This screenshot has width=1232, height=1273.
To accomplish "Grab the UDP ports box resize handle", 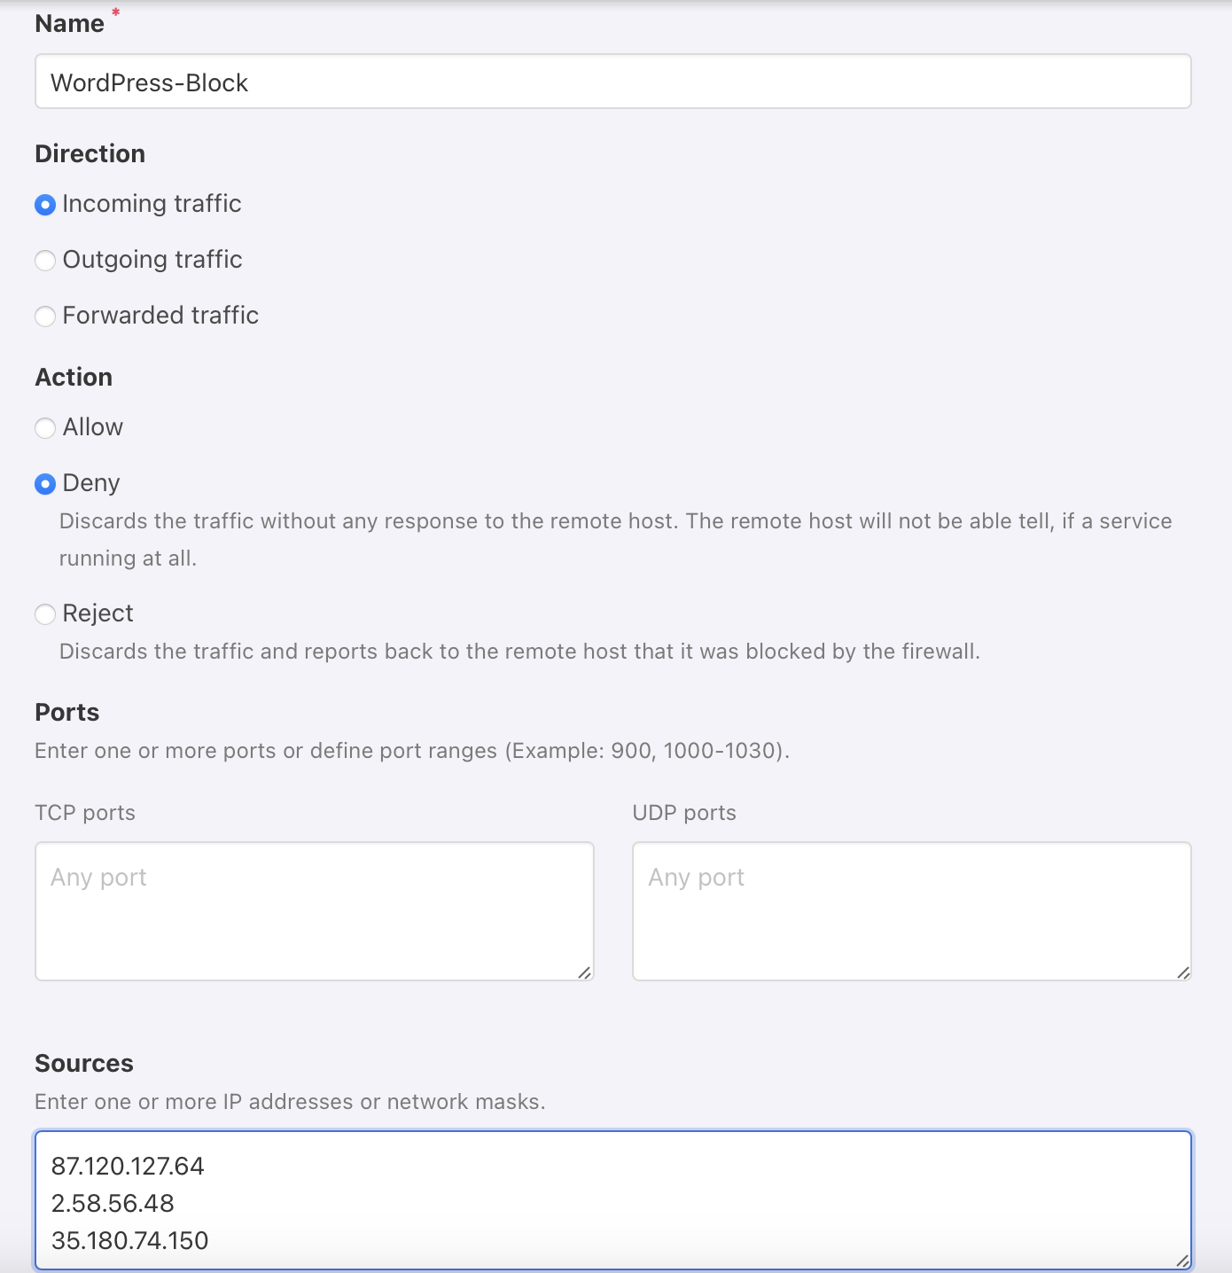I will click(x=1183, y=972).
